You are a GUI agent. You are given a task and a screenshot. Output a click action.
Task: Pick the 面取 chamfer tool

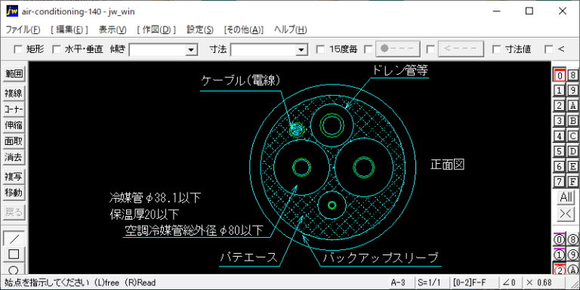click(14, 141)
